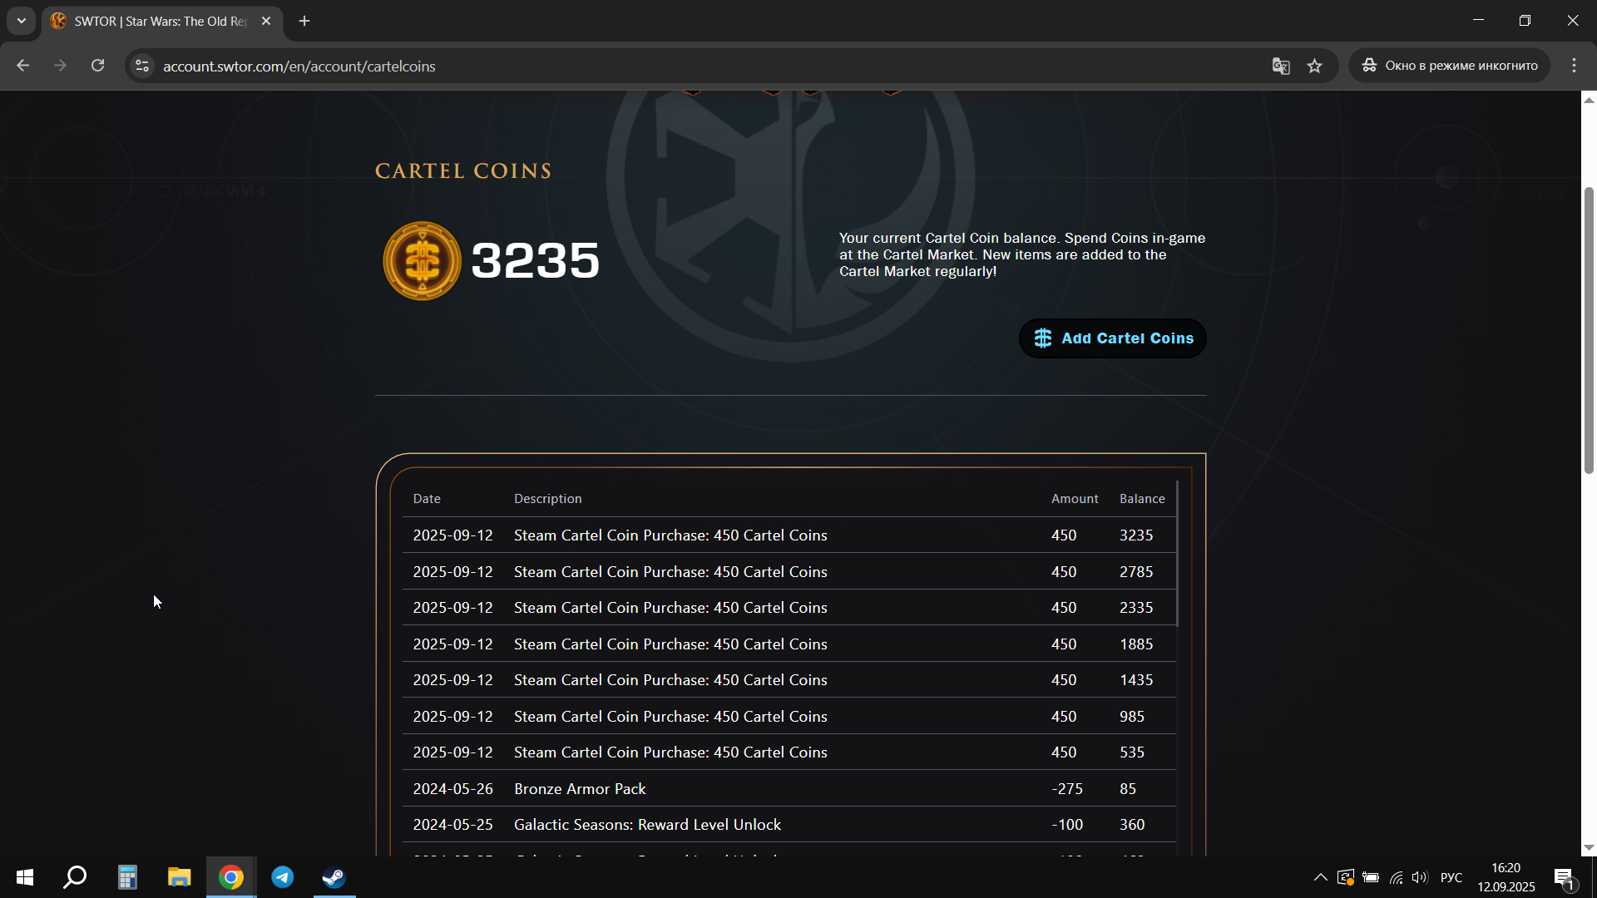Open Telegram from the taskbar
This screenshot has height=898, width=1597.
pos(283,877)
